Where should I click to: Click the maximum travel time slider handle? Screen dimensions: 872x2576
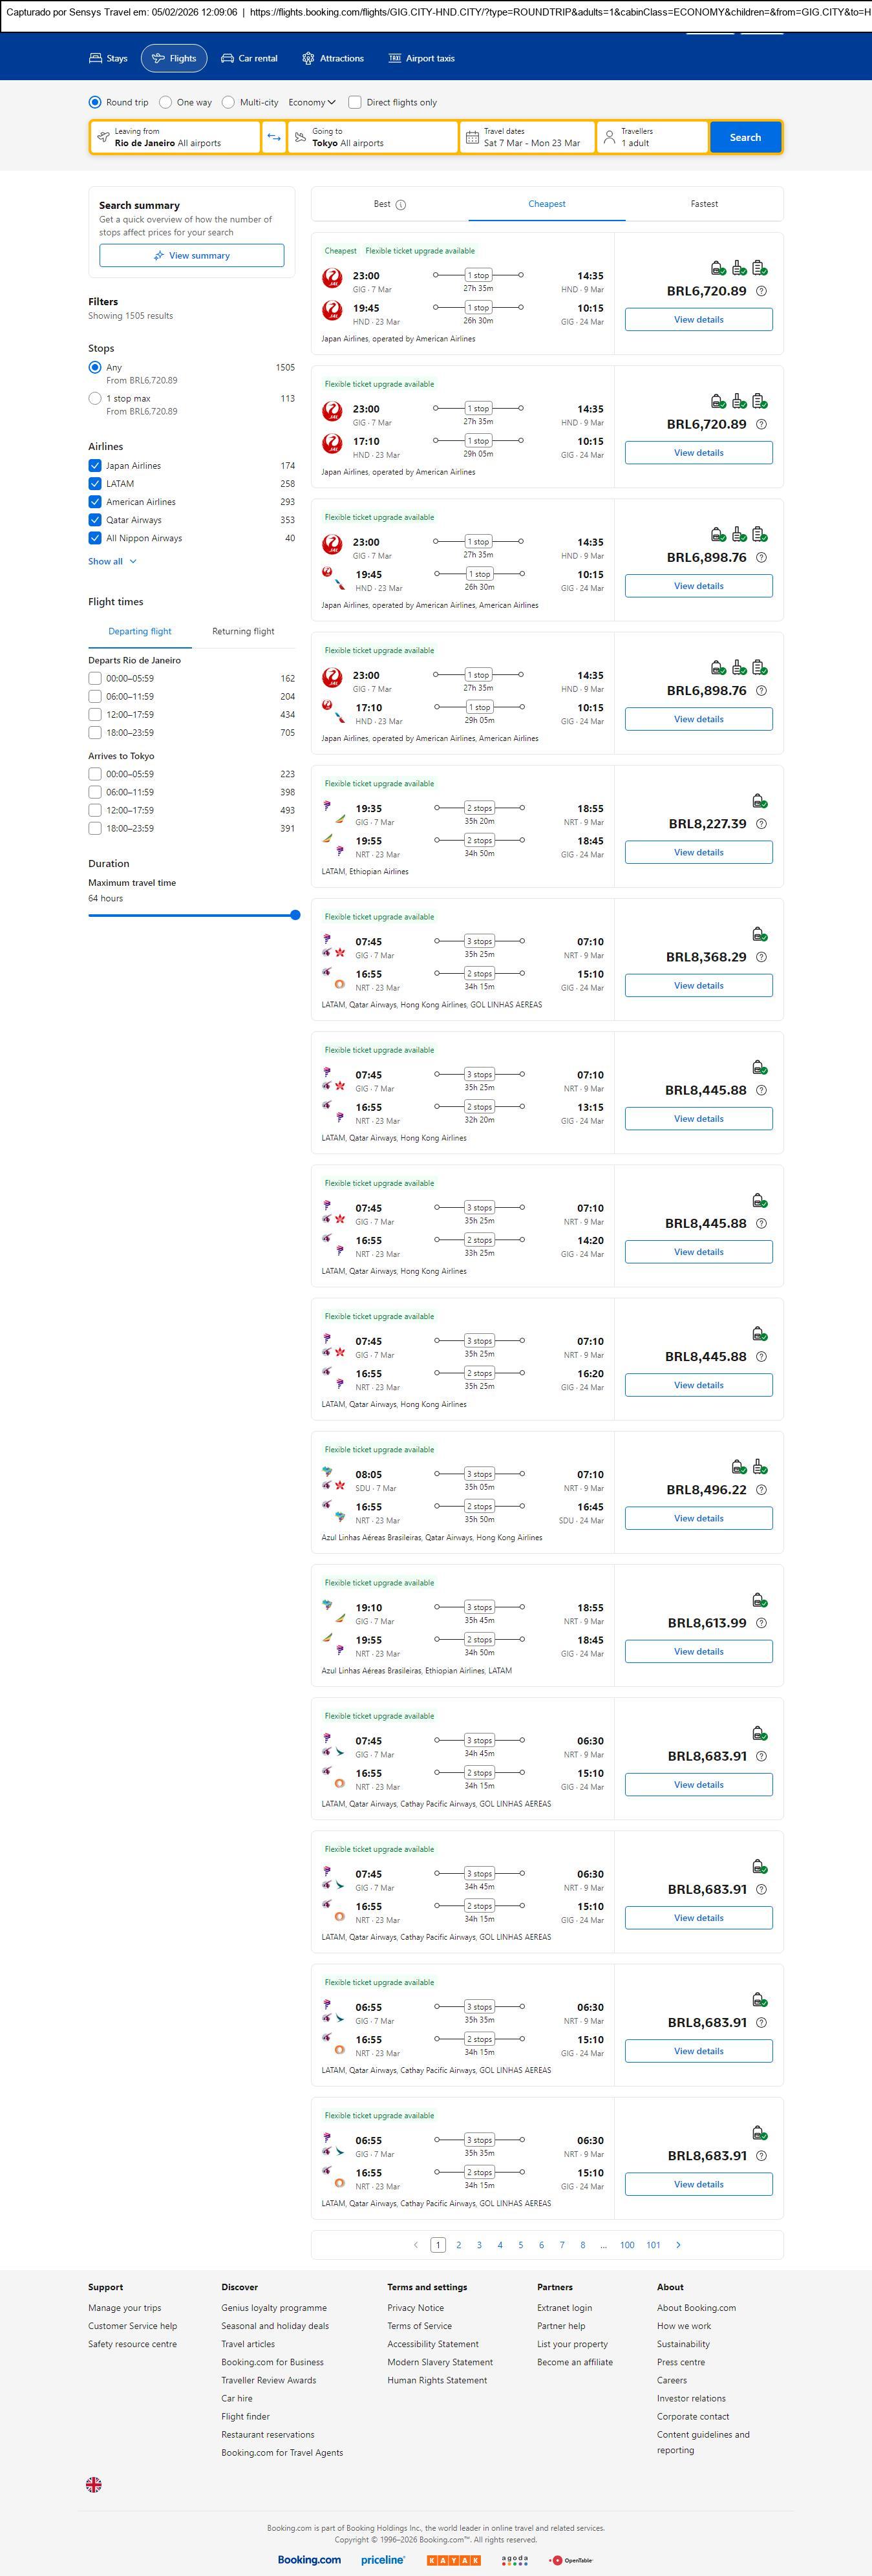(295, 915)
